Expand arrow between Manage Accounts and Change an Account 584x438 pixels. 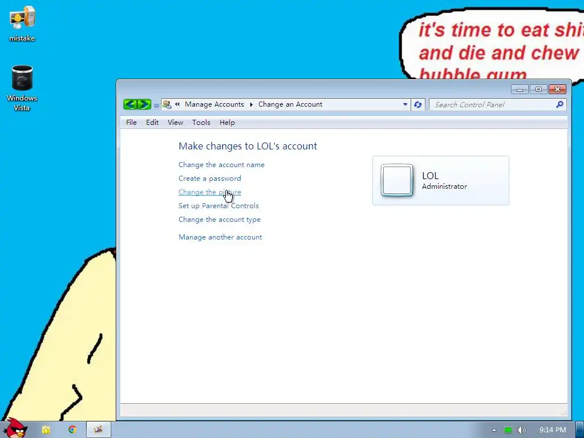point(251,105)
